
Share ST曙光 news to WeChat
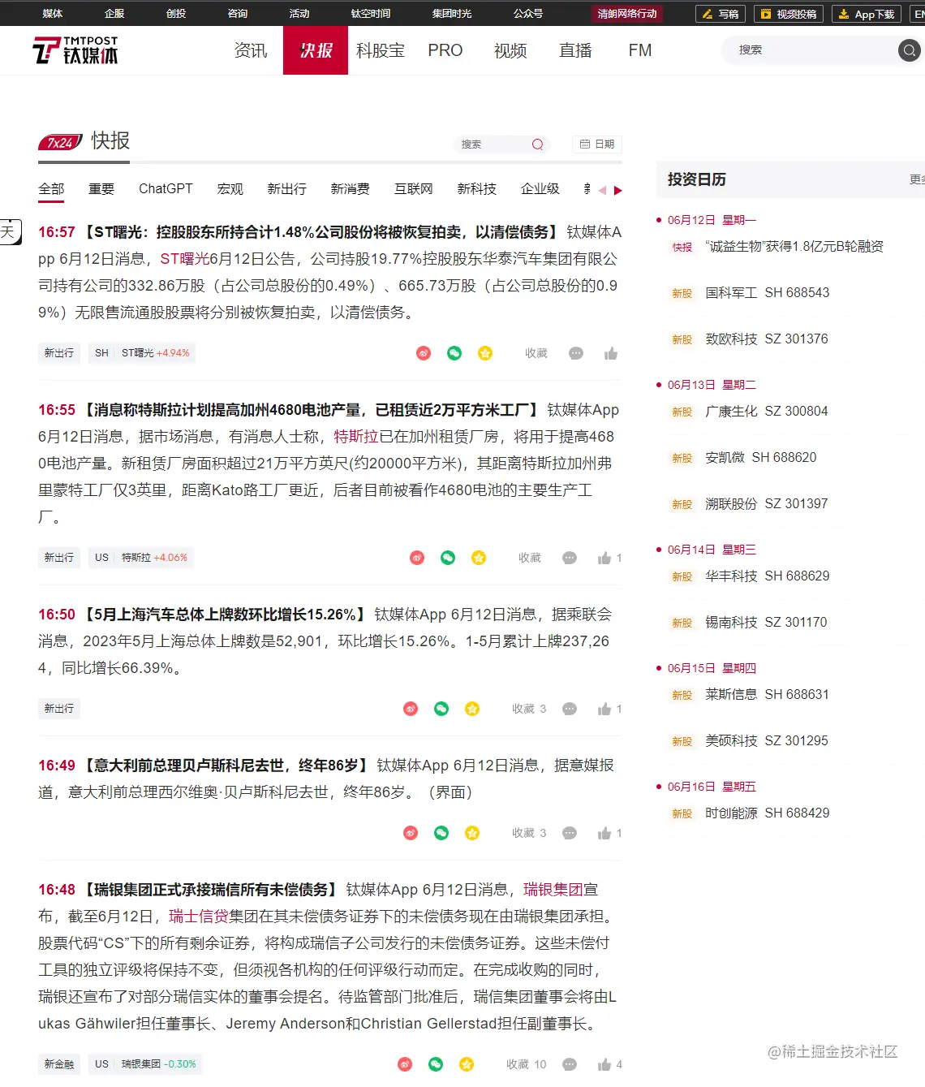[454, 353]
